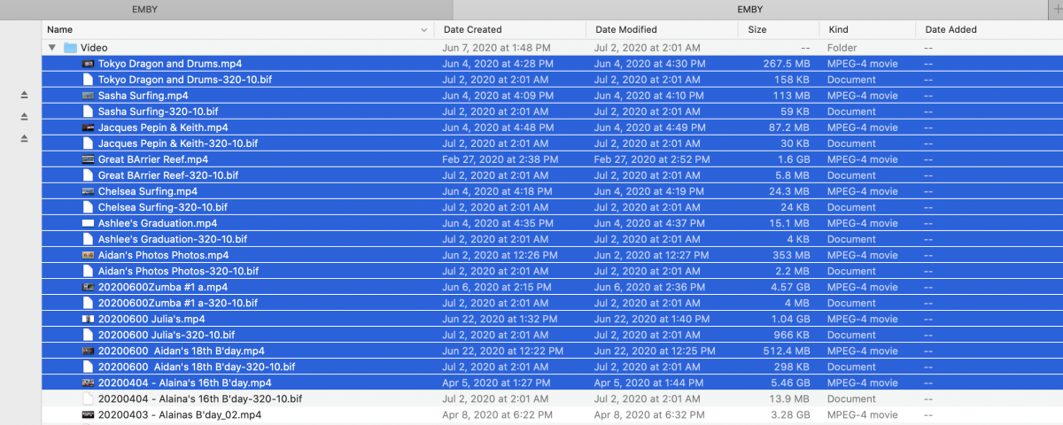Image resolution: width=1063 pixels, height=425 pixels.
Task: Click 20200600 Julia's-320-10.bif document icon
Action: point(88,335)
